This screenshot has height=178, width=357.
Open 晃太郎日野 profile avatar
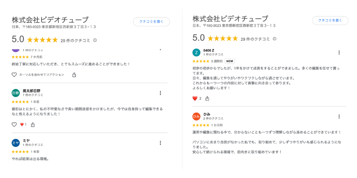[x=16, y=93]
